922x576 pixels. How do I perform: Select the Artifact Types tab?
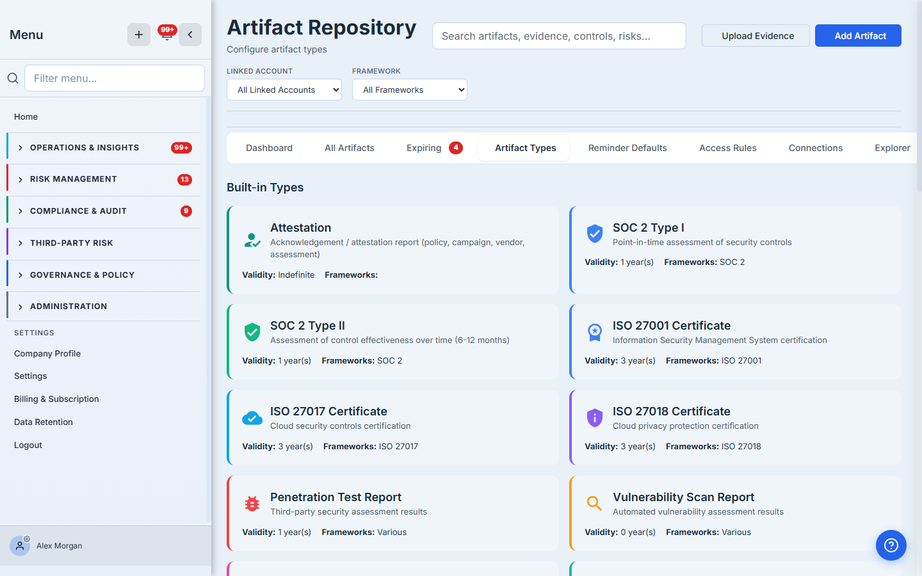pyautogui.click(x=525, y=148)
